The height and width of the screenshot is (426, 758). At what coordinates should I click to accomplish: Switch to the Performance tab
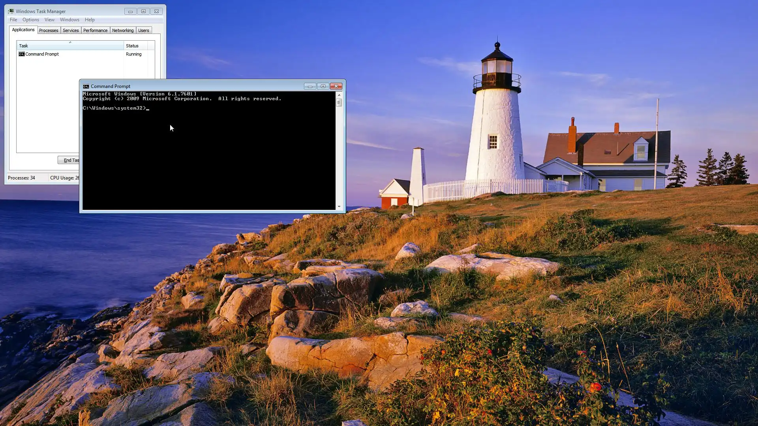click(x=95, y=30)
